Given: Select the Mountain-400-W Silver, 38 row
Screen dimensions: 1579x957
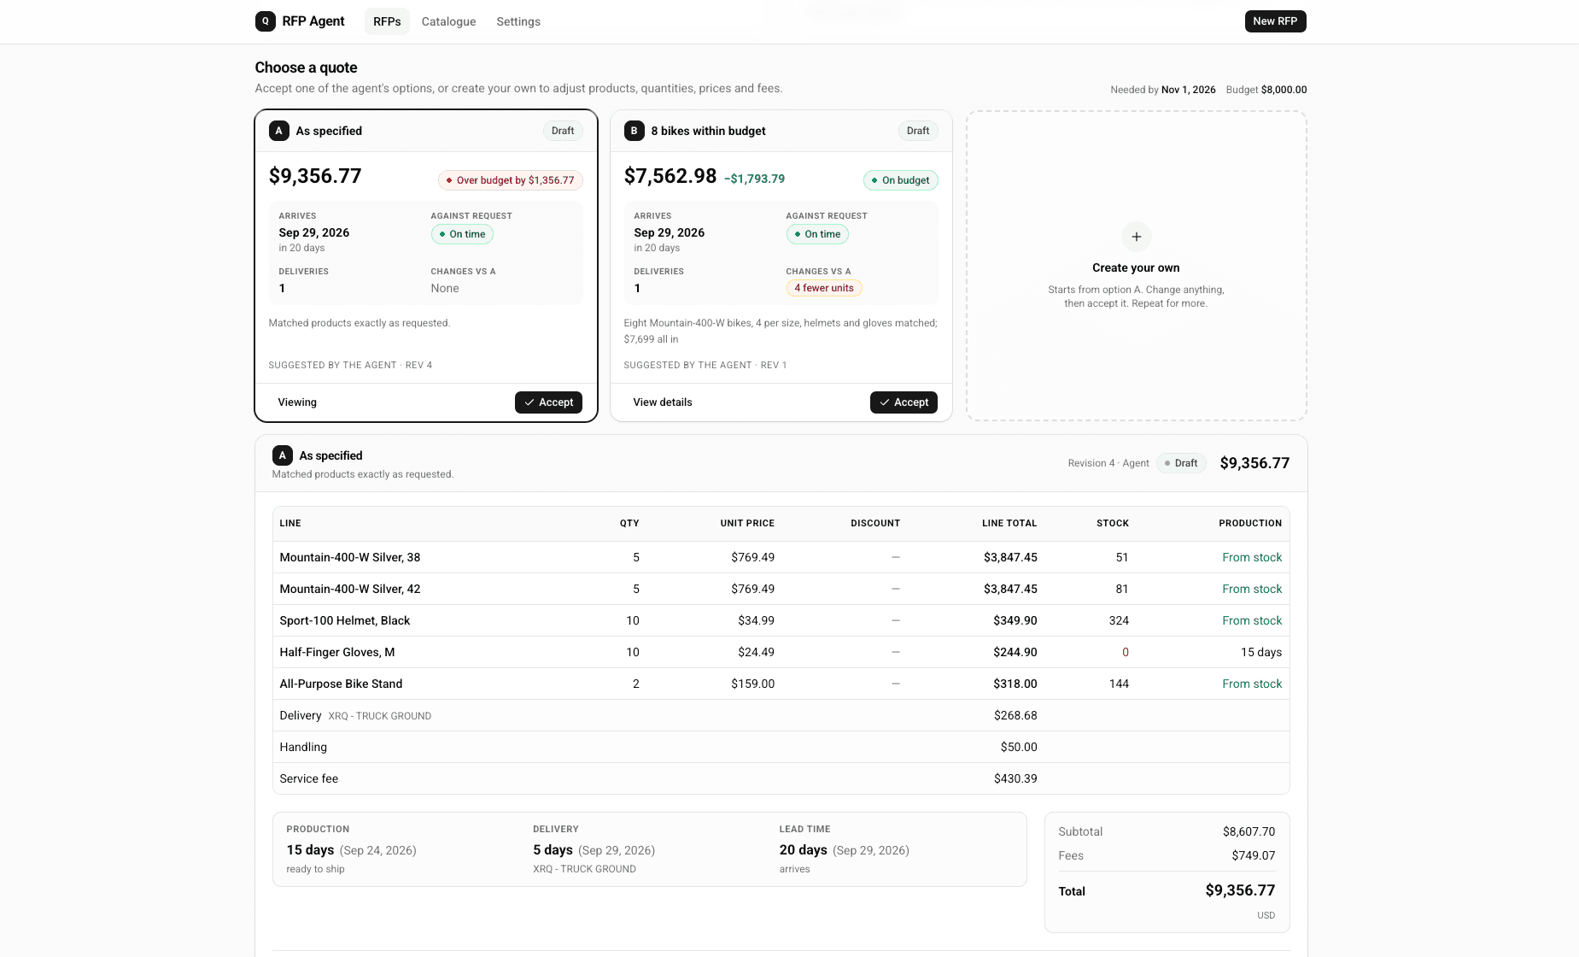Looking at the screenshot, I should tap(781, 557).
